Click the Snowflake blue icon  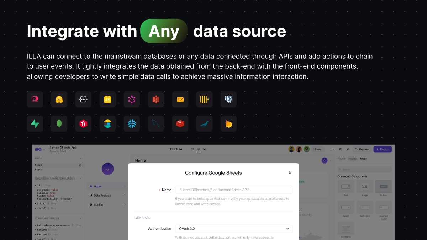pyautogui.click(x=132, y=124)
